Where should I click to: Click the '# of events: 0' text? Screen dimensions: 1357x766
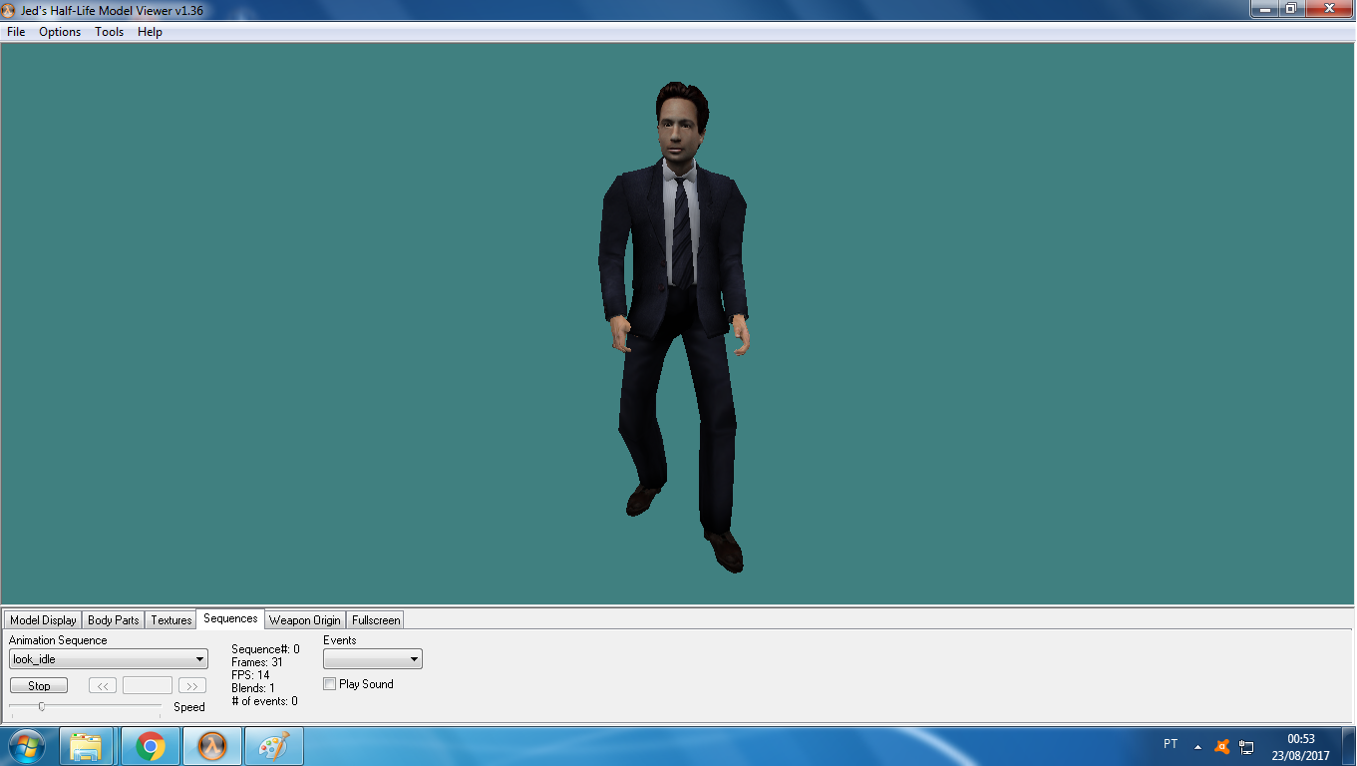[264, 701]
